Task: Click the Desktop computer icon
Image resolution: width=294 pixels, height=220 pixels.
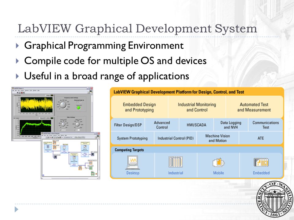Action: 133,162
